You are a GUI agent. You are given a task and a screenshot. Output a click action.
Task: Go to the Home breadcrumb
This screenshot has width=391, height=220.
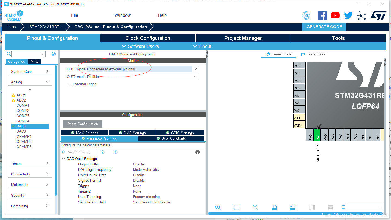point(12,27)
